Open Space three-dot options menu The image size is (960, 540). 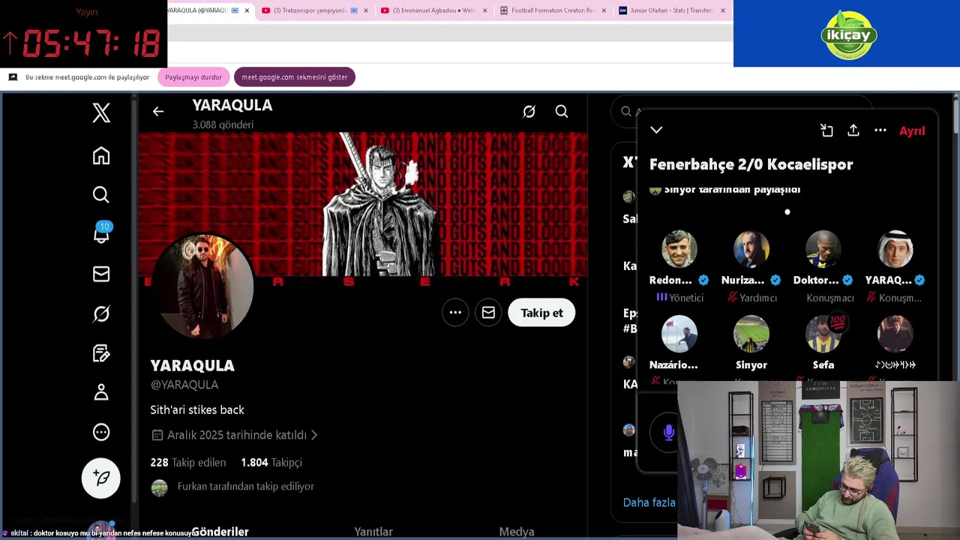[880, 130]
